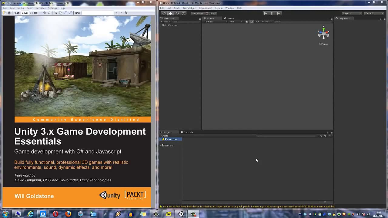Open SumatraPDF Go To menu
388x218 pixels.
21,8
